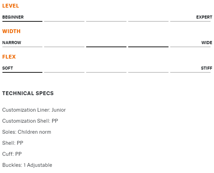This screenshot has height=173, width=214.
Task: Select the fourth segment of the Width scale
Action: 148,47
